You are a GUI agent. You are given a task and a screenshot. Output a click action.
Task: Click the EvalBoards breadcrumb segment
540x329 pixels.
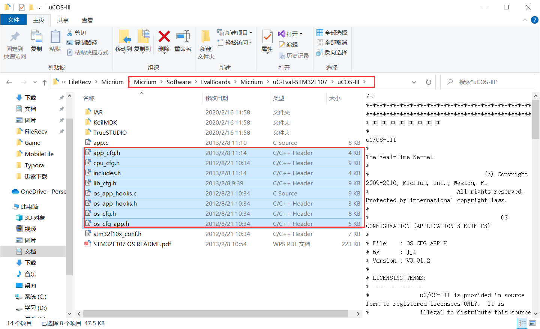click(216, 82)
